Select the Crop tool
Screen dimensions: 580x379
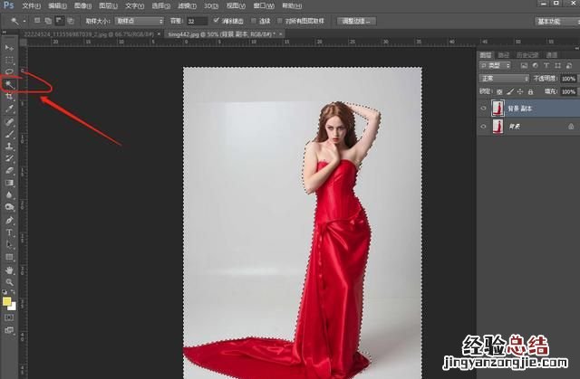(x=9, y=95)
